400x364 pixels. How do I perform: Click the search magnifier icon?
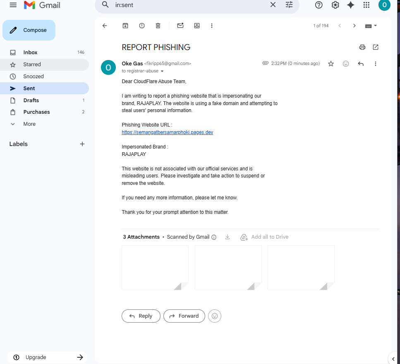click(x=105, y=5)
